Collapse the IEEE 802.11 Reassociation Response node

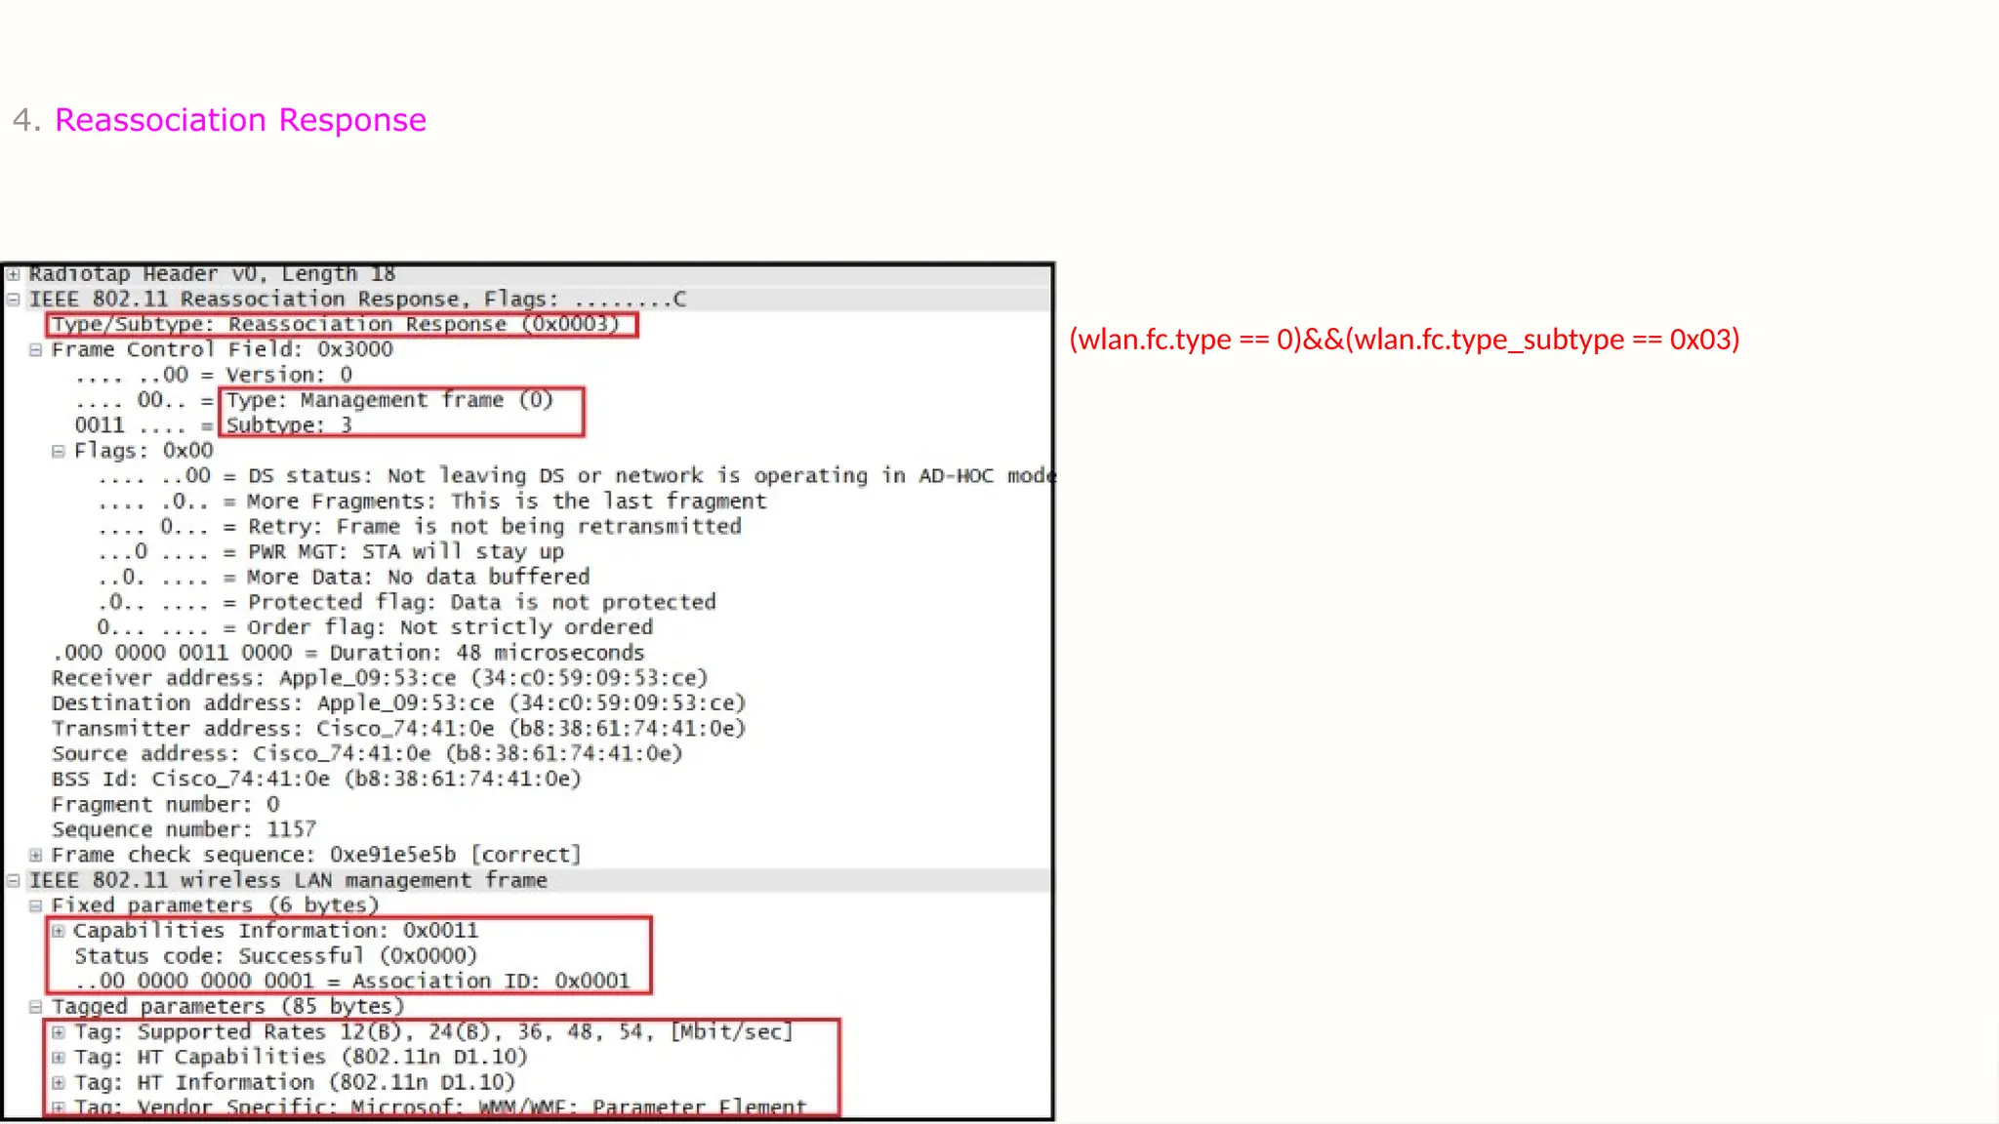14,300
